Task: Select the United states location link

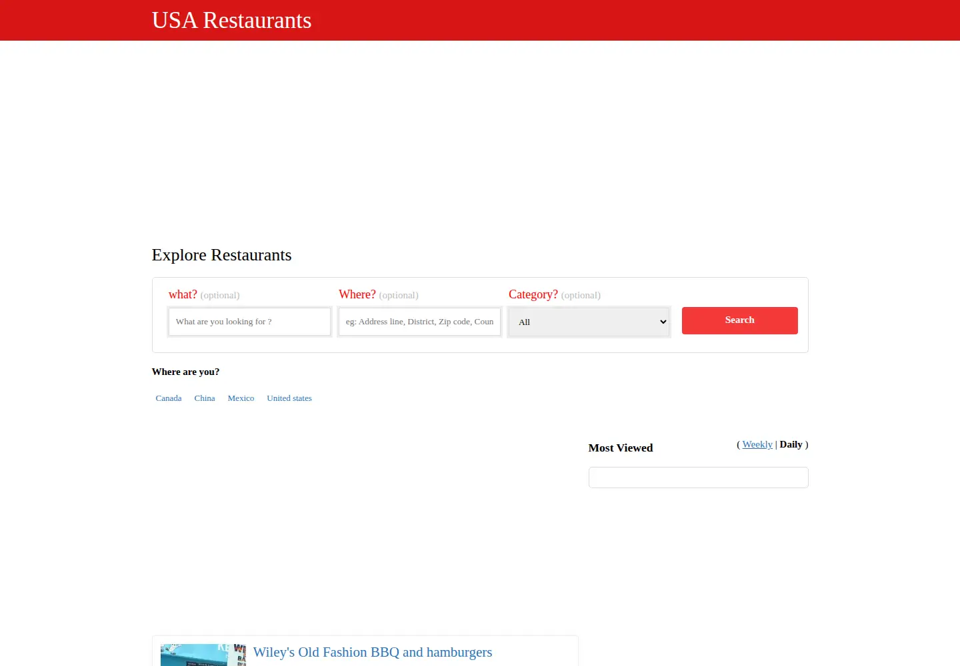Action: point(289,398)
